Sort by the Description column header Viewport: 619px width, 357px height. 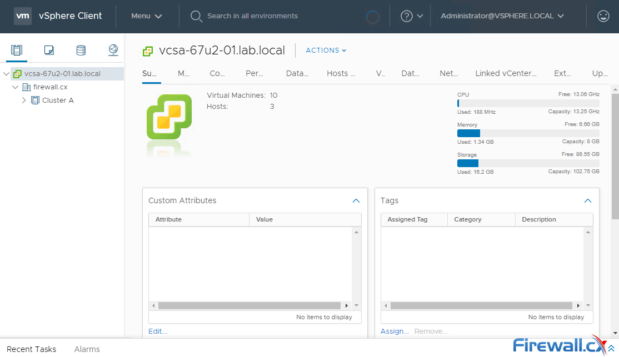[554, 220]
